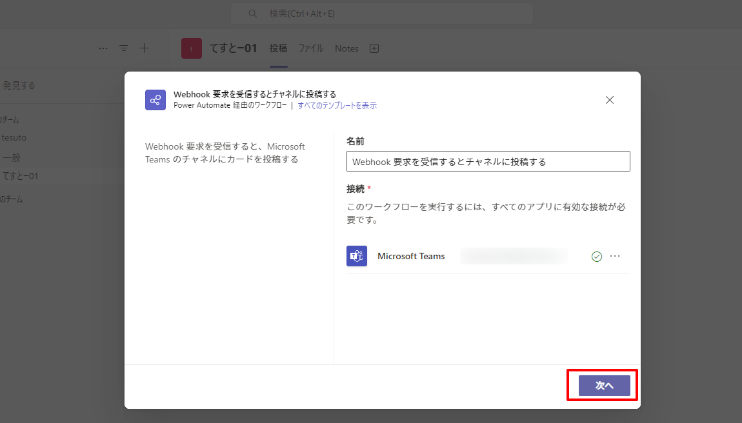
Task: Focus the 名前 workflow name field
Action: click(488, 162)
